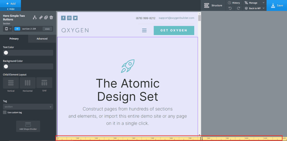Viewport: 287px width, 141px height.
Task: Click the Twitter icon in preview header
Action: [x=75, y=18]
